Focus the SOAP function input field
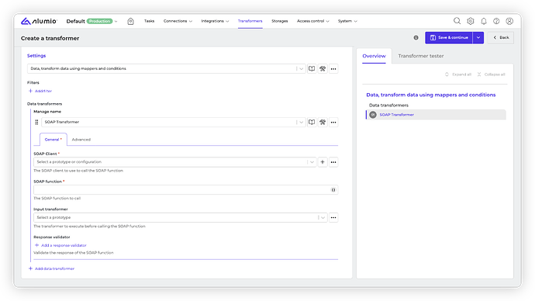535x301 pixels. pos(185,190)
